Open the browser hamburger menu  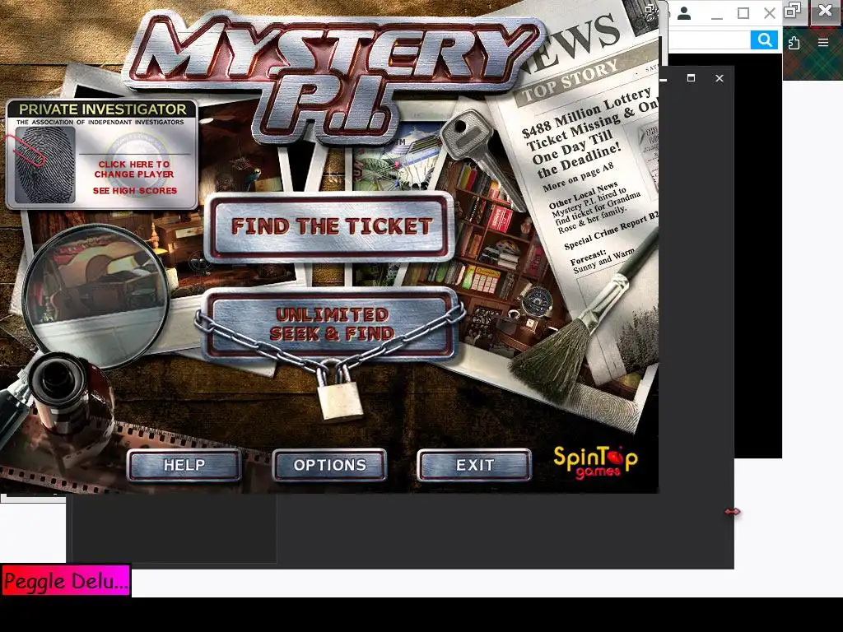(823, 43)
